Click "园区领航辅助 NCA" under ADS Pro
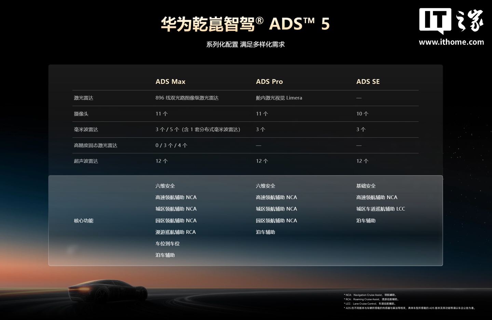Screen dimensions: 492x320 pyautogui.click(x=276, y=221)
